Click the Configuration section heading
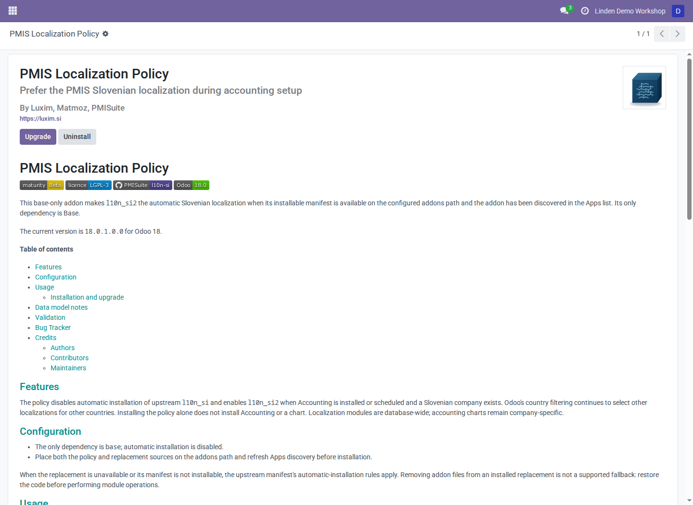693x505 pixels. tap(51, 431)
